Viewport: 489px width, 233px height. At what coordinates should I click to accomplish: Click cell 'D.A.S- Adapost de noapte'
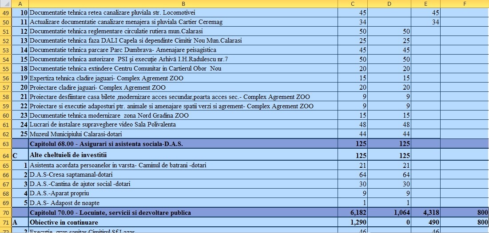pyautogui.click(x=183, y=203)
